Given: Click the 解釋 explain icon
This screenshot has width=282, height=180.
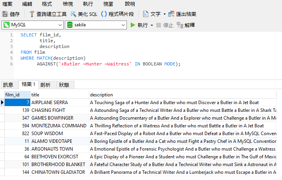Looking at the screenshot, I should [180, 25].
